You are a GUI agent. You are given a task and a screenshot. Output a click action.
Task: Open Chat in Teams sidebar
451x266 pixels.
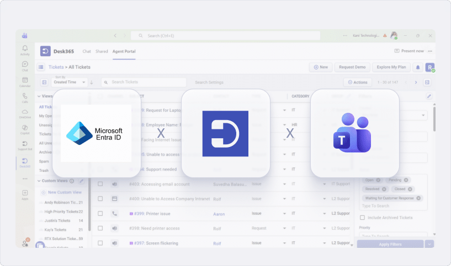[25, 66]
